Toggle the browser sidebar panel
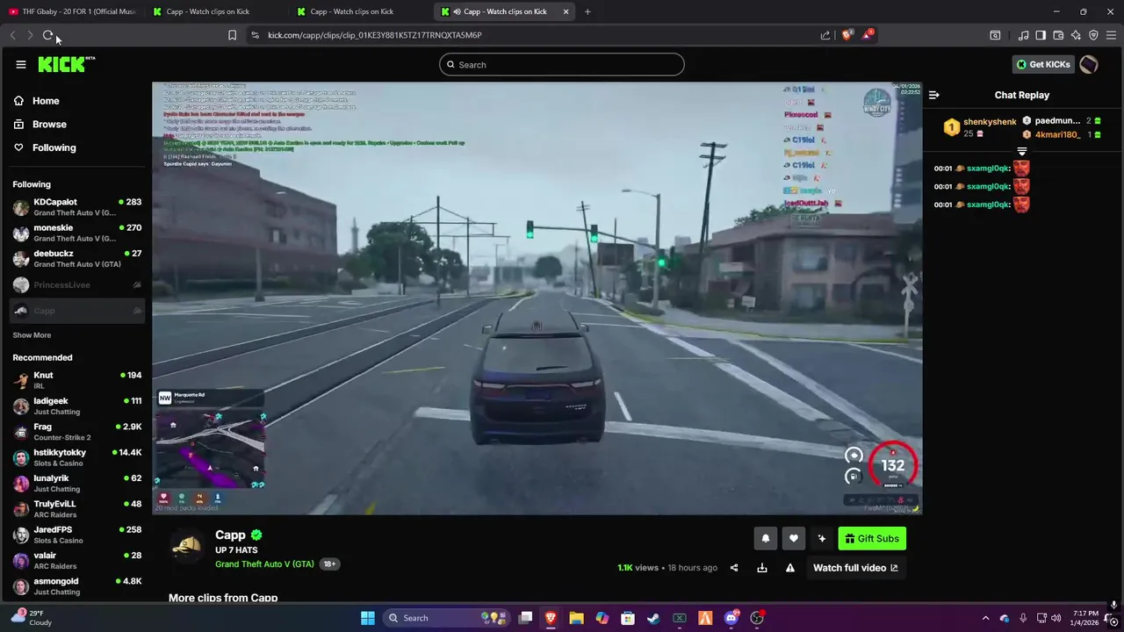The height and width of the screenshot is (632, 1124). tap(1041, 35)
